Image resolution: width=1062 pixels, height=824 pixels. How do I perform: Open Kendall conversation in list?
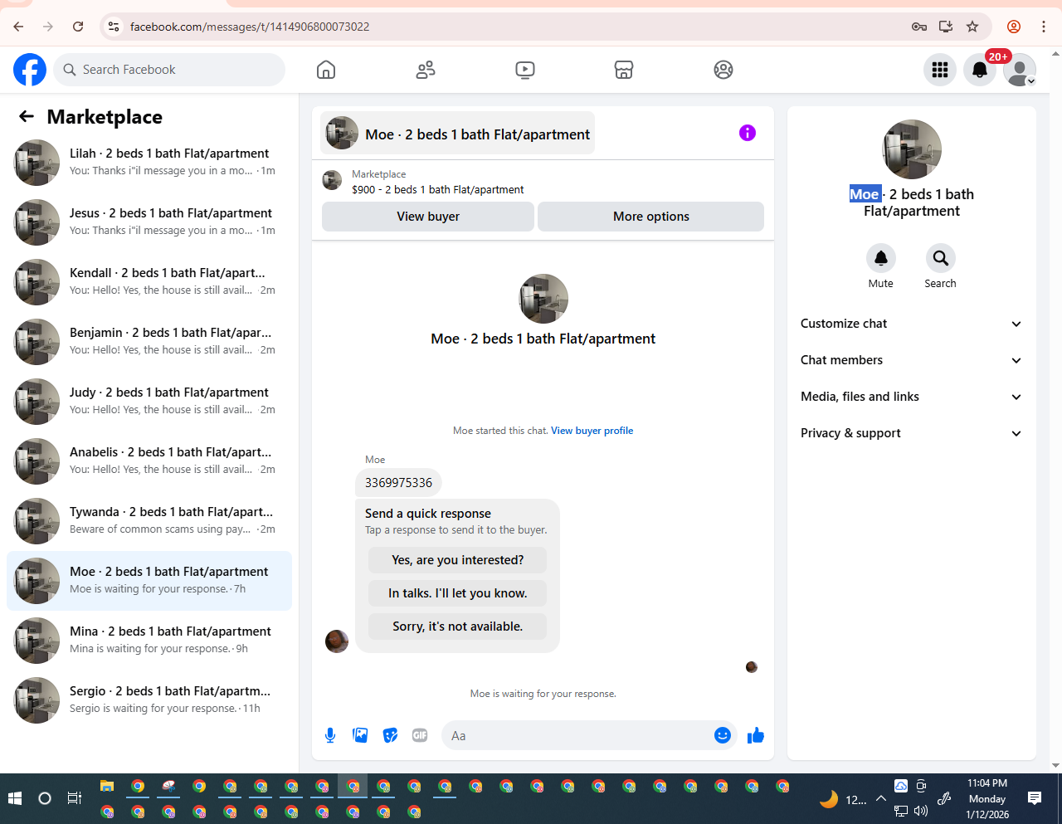(149, 282)
